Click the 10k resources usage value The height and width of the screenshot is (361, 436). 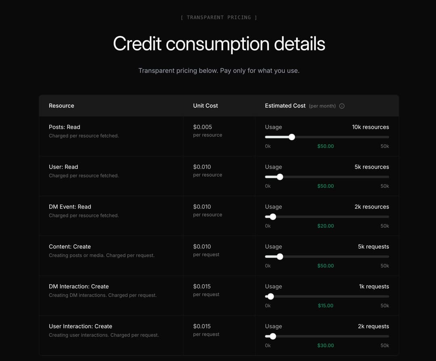[x=370, y=127]
